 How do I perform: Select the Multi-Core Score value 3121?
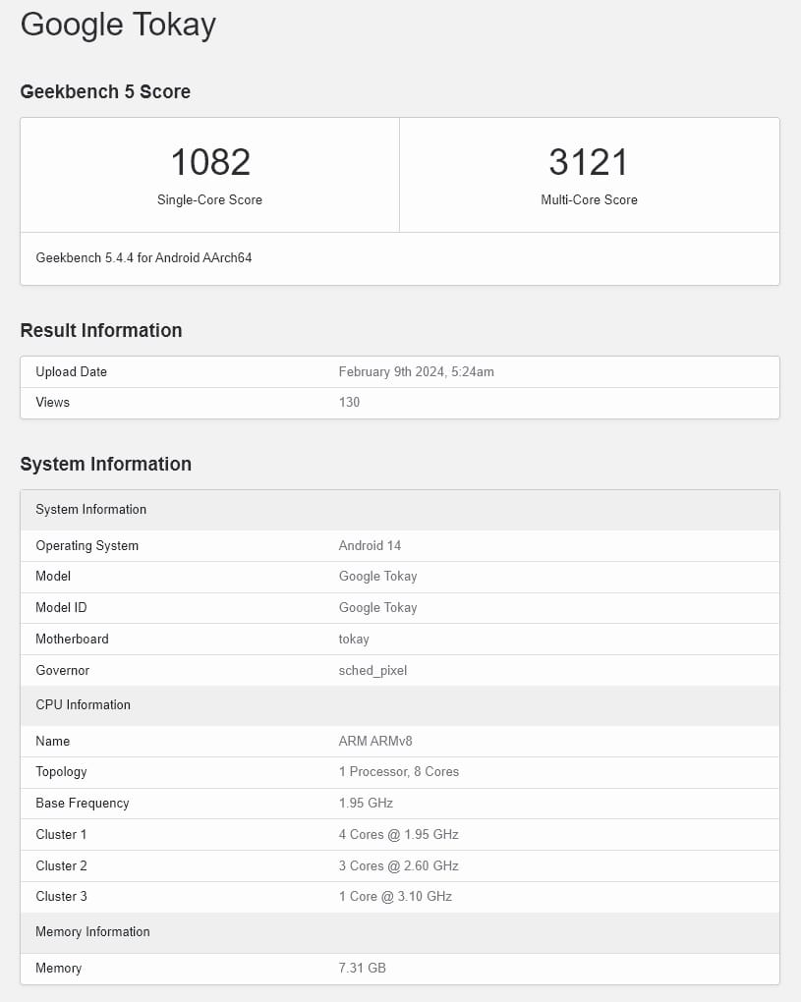pyautogui.click(x=589, y=161)
